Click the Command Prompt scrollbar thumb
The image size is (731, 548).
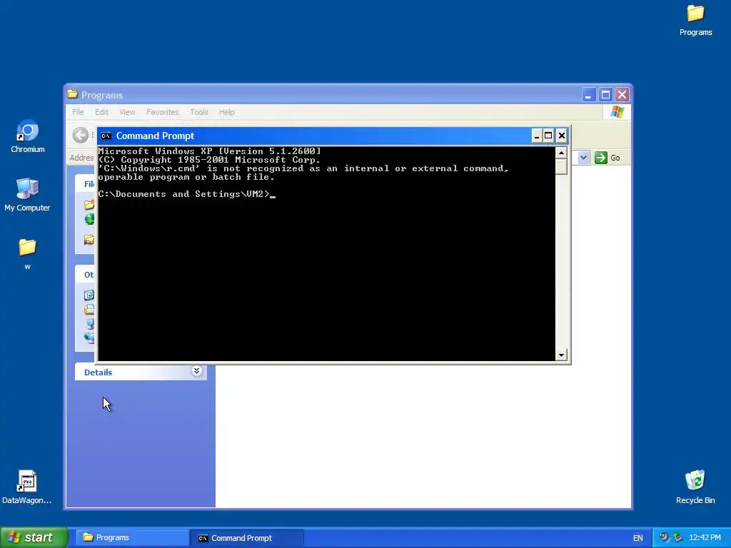pyautogui.click(x=561, y=166)
